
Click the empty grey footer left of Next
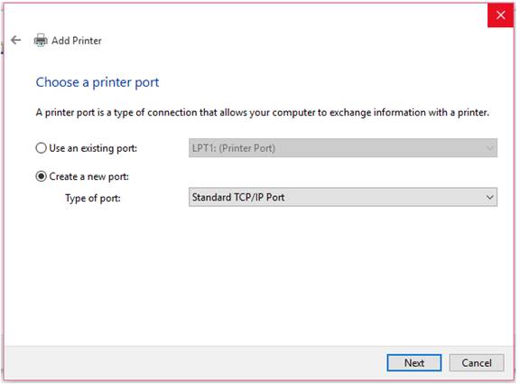196,362
